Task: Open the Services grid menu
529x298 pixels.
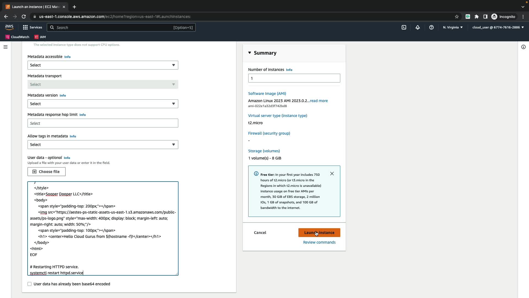Action: click(x=32, y=27)
